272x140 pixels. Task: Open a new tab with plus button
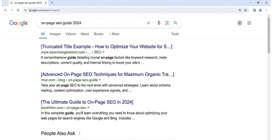click(x=52, y=3)
